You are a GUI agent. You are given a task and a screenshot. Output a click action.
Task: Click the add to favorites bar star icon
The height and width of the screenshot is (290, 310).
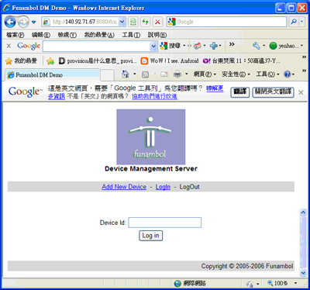pyautogui.click(x=50, y=61)
